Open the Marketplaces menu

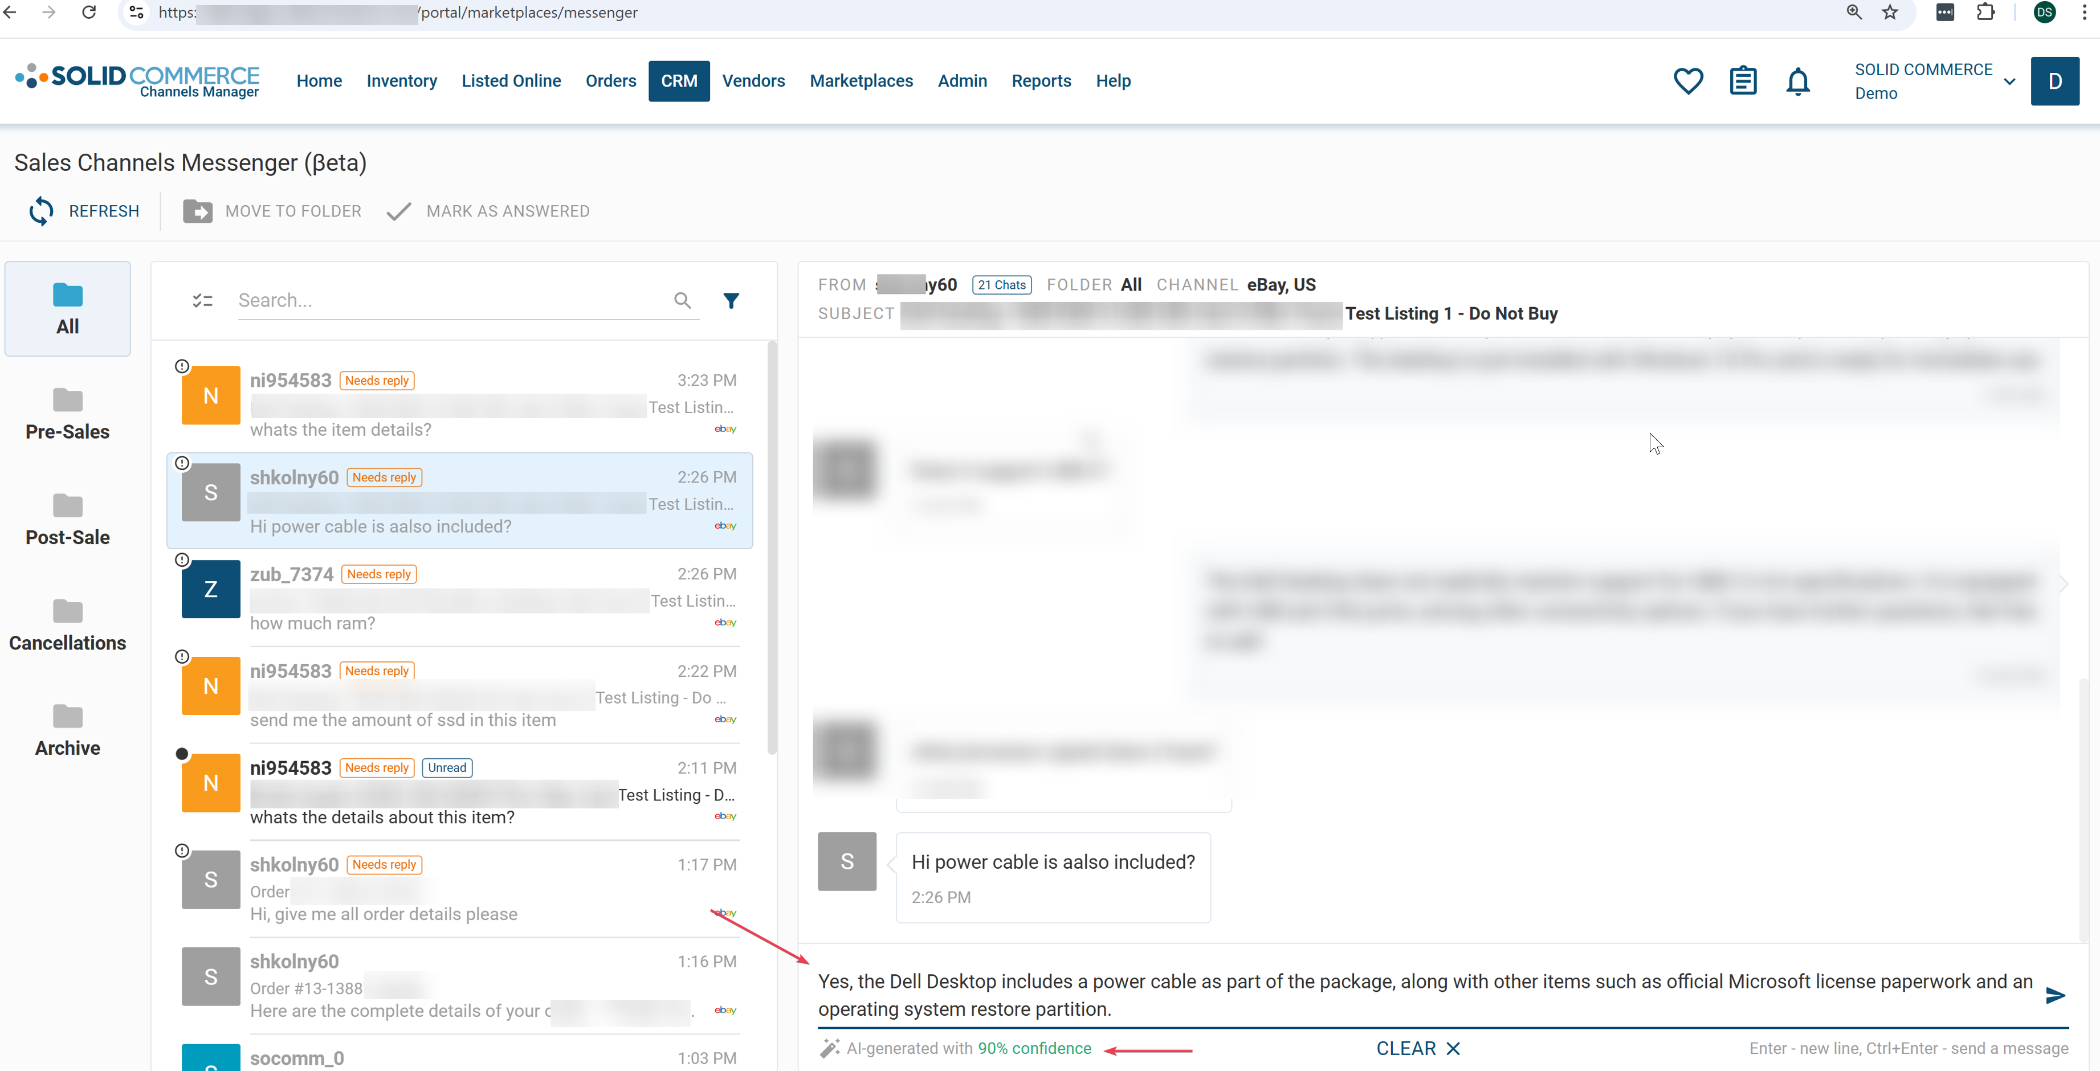click(x=861, y=81)
